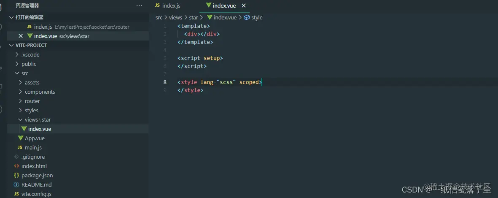Close index.vue from open editors list
This screenshot has height=198, width=498.
[21, 36]
